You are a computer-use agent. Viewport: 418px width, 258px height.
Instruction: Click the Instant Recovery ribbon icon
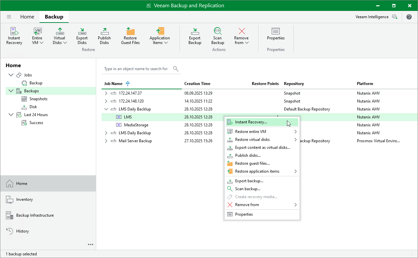14,36
